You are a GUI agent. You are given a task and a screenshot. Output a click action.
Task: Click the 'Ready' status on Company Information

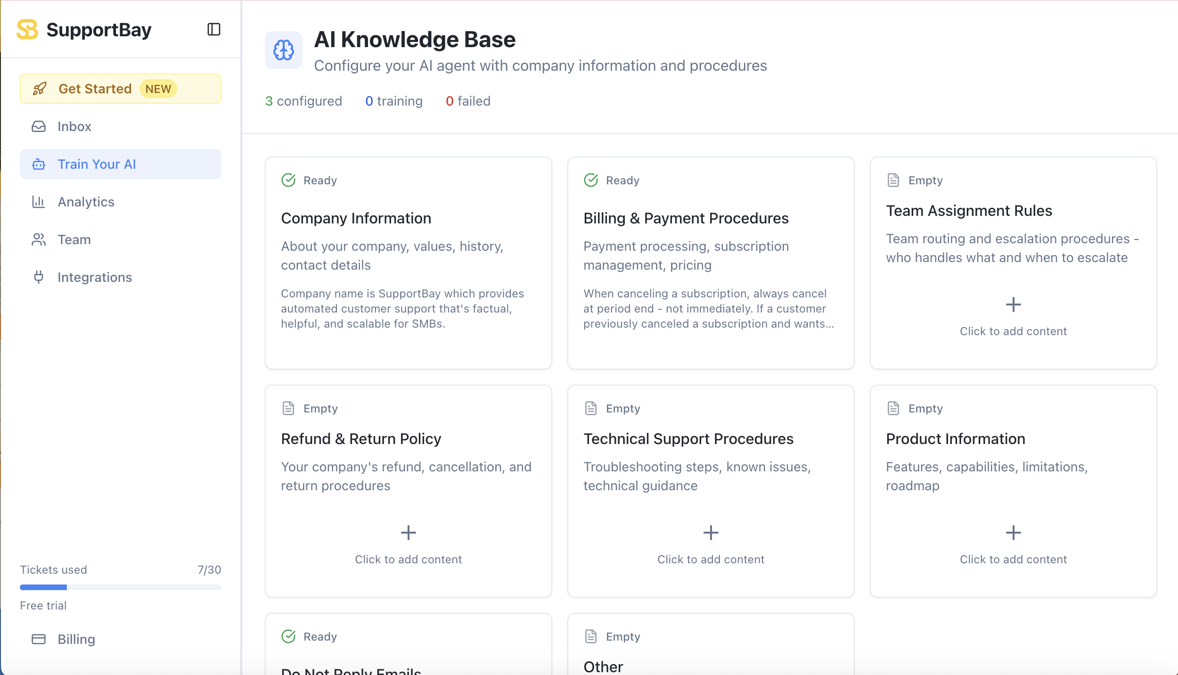[x=320, y=181]
